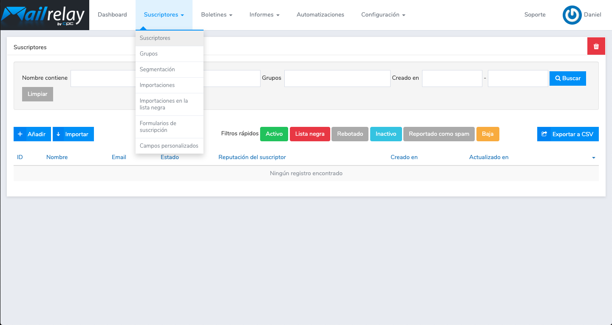Select Importaciones menu entry
This screenshot has width=612, height=325.
click(170, 85)
